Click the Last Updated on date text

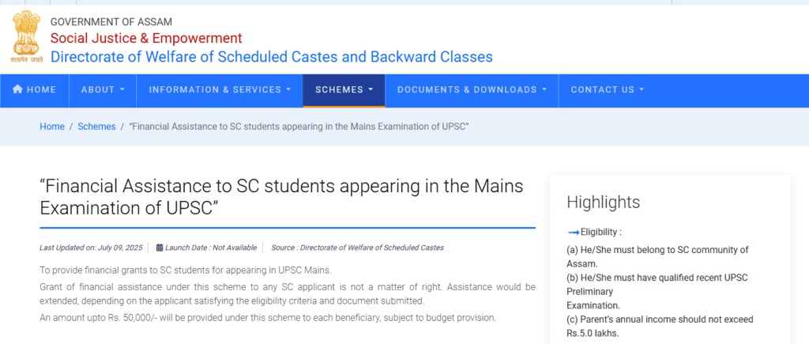(91, 248)
